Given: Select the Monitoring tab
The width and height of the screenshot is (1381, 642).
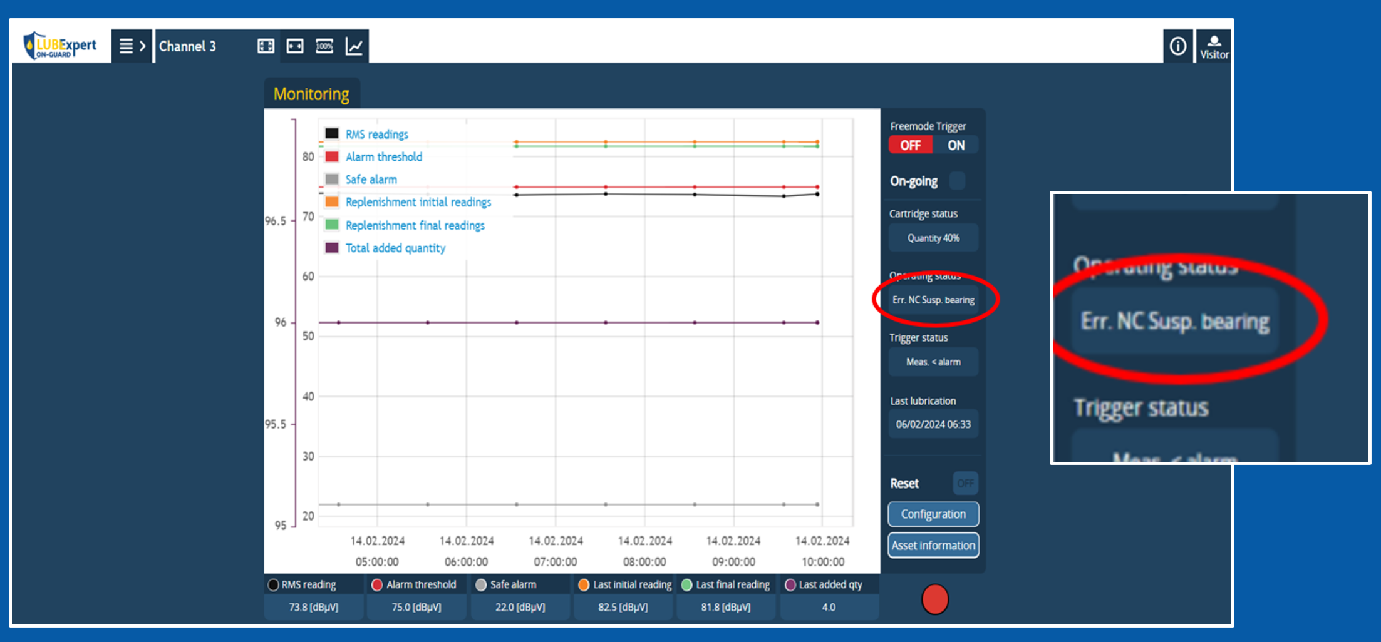Looking at the screenshot, I should pyautogui.click(x=311, y=94).
